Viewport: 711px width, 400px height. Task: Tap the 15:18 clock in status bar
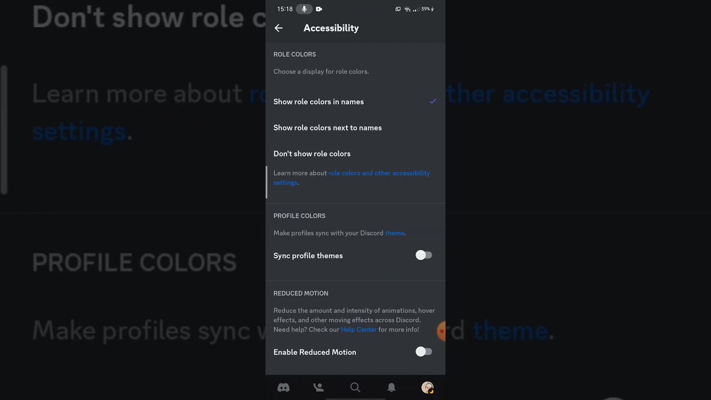tap(285, 9)
